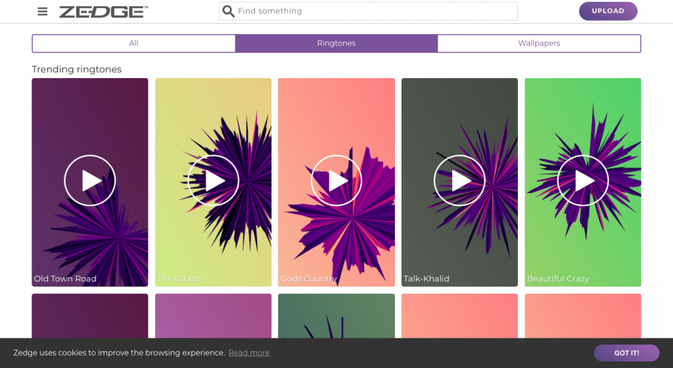Open the Read more cookie link
The width and height of the screenshot is (673, 368).
(x=249, y=353)
